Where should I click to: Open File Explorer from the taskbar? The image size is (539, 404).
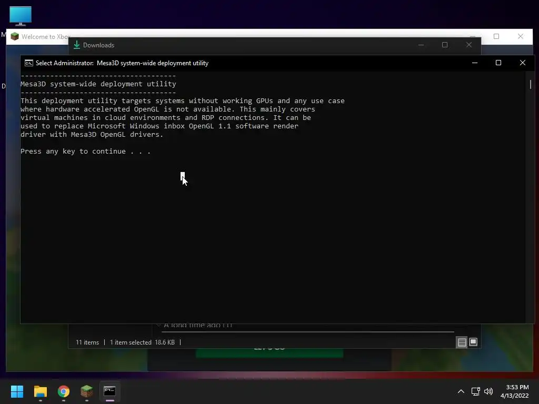(40, 391)
